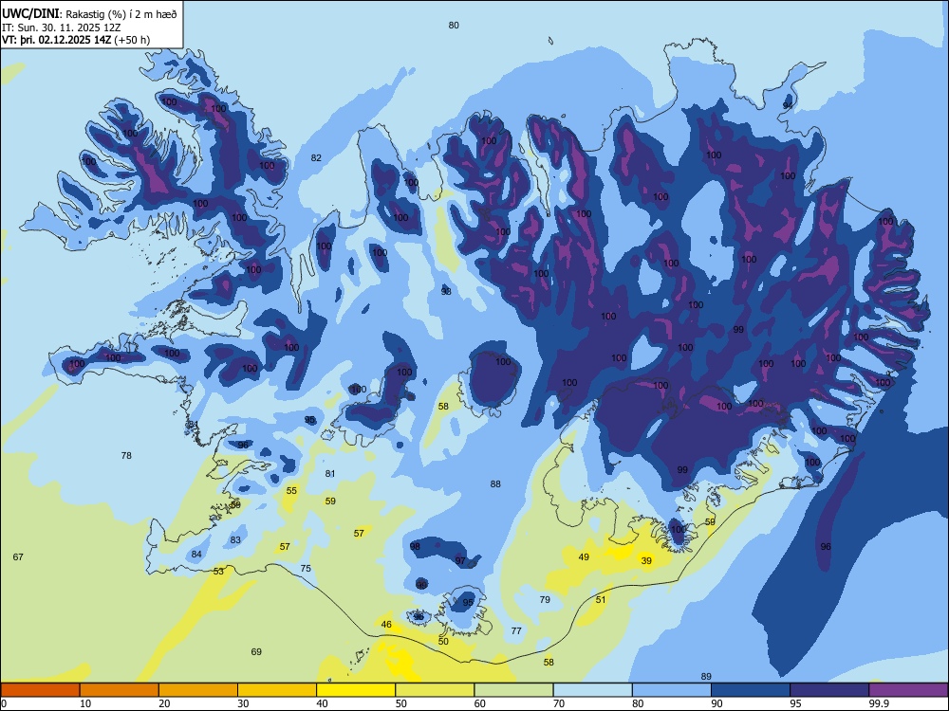
Task: Click the '88' humidity value on the map
Action: point(495,483)
